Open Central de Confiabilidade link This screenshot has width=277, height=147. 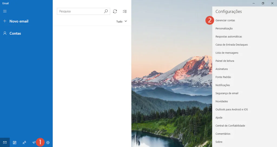[x=230, y=126]
